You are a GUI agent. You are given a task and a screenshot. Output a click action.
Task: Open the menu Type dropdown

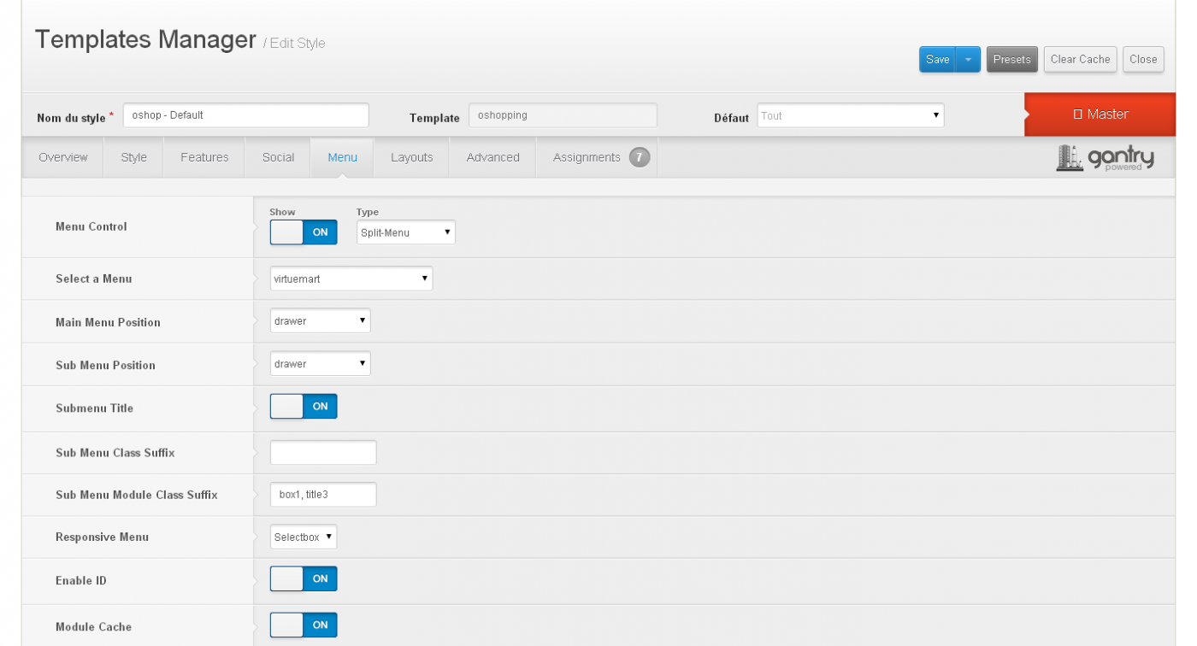click(405, 232)
